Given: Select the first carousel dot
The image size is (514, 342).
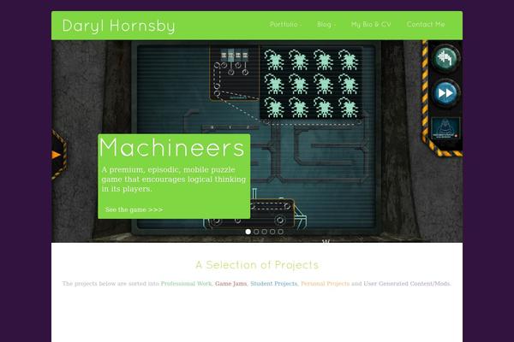Looking at the screenshot, I should [x=248, y=232].
